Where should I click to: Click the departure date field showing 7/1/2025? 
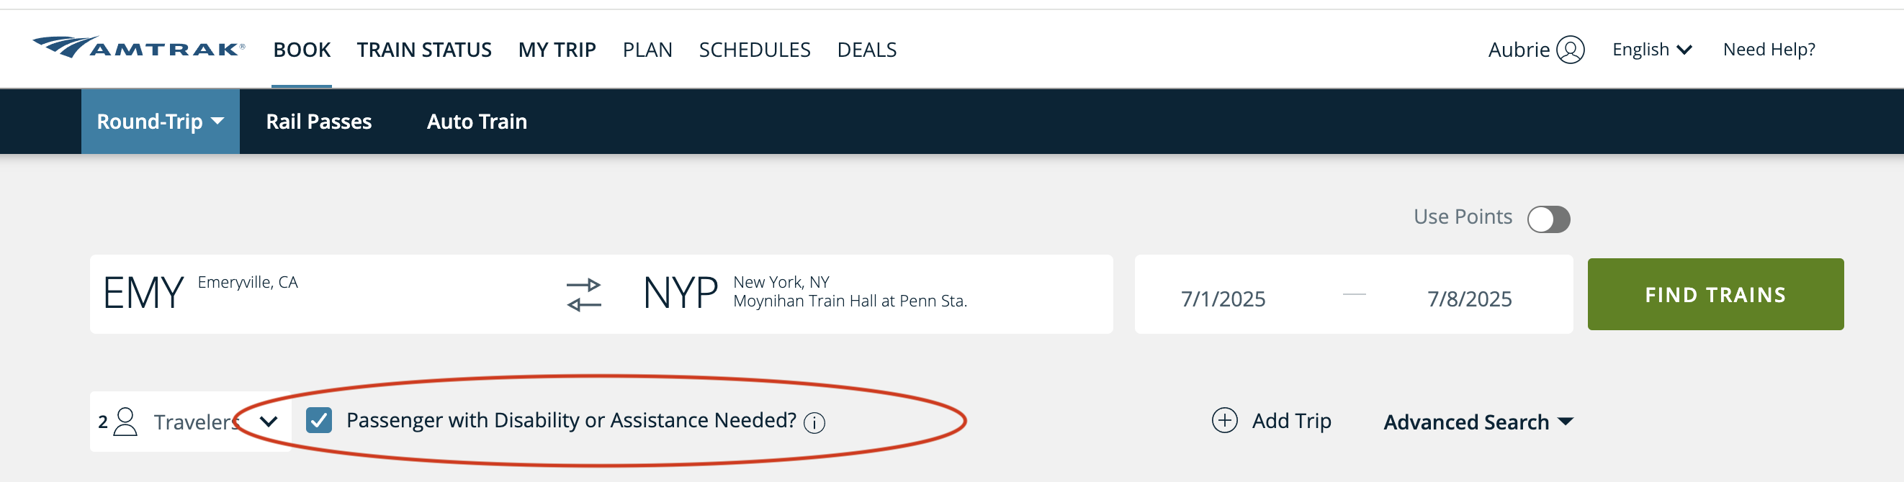click(x=1225, y=299)
